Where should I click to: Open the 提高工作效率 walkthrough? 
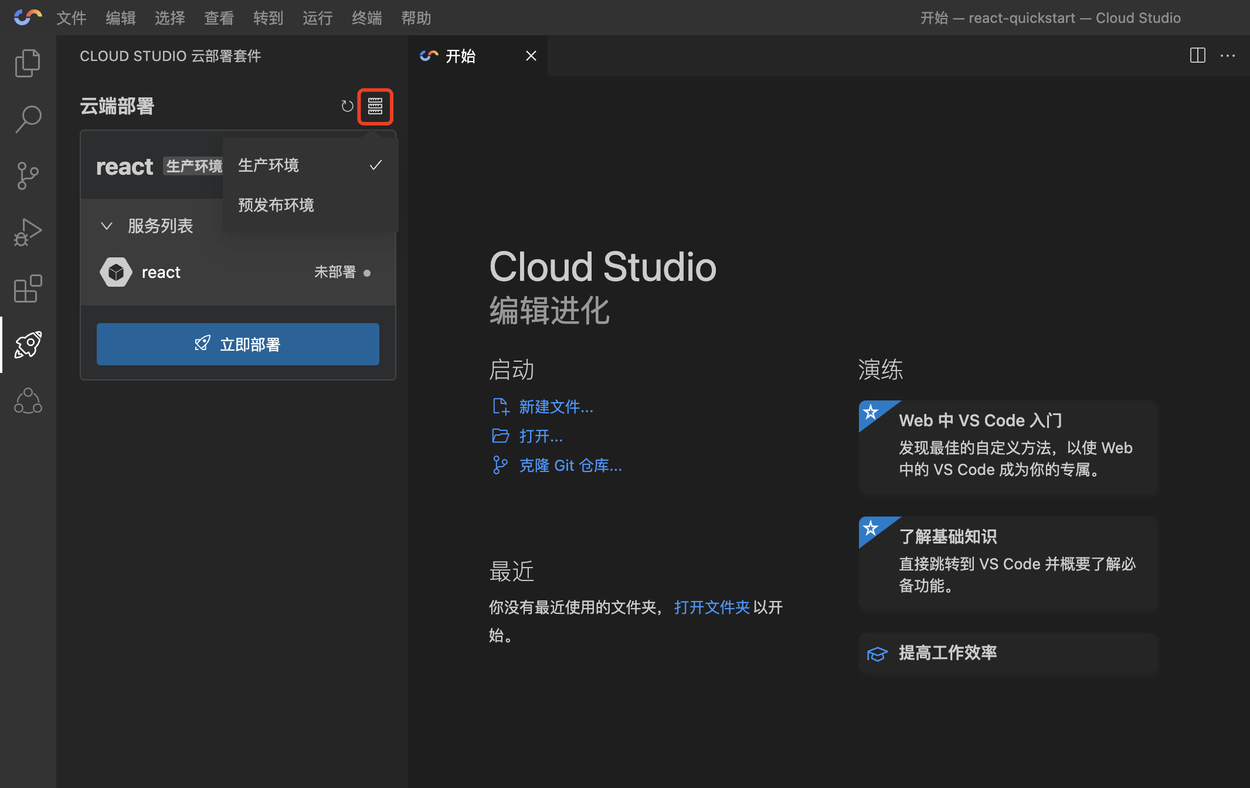tap(1008, 653)
